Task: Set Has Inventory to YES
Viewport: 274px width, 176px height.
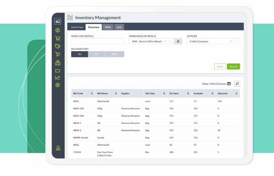Action: tap(79, 54)
